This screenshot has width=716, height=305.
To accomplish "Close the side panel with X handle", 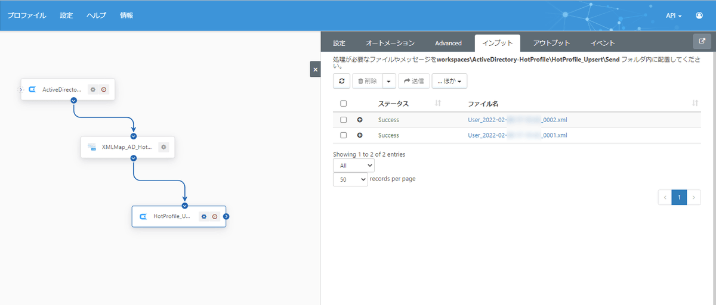I will point(315,69).
